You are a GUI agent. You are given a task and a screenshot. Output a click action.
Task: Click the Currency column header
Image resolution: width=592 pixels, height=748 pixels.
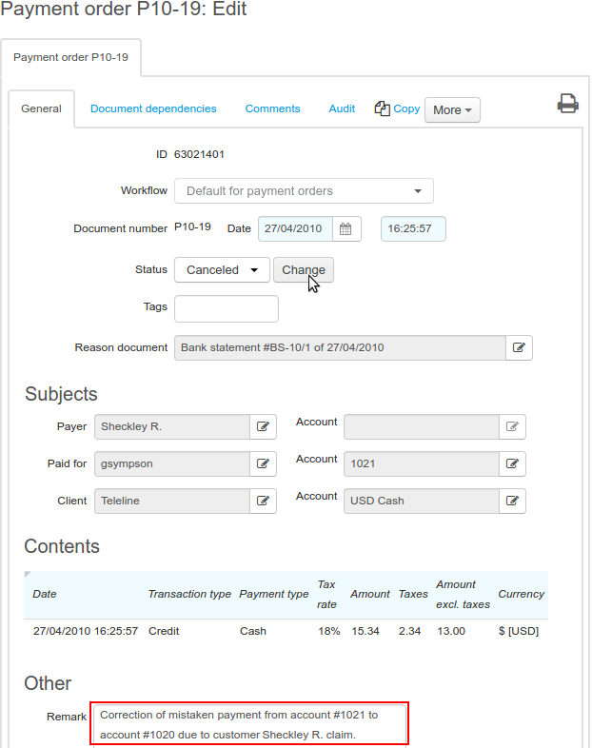[x=521, y=595]
